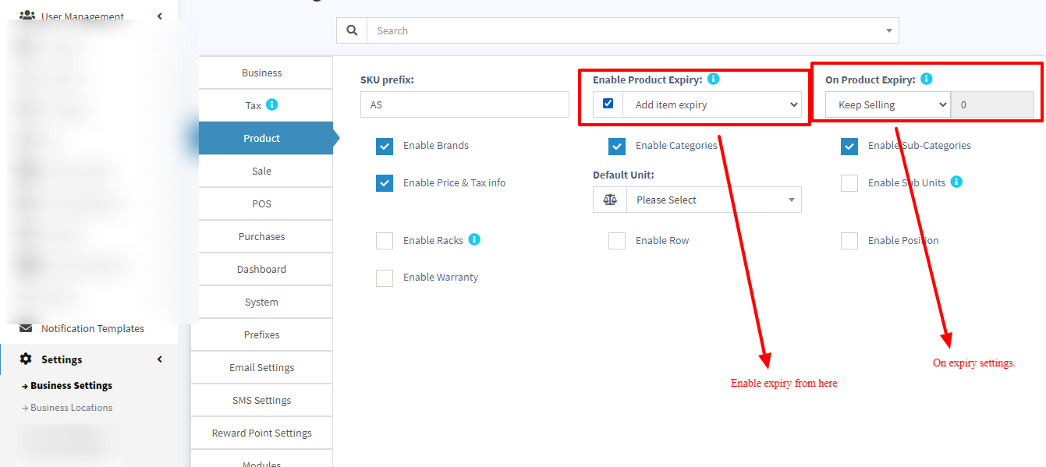Click info icon next to Tax tab
The width and height of the screenshot is (1046, 467).
click(x=271, y=104)
